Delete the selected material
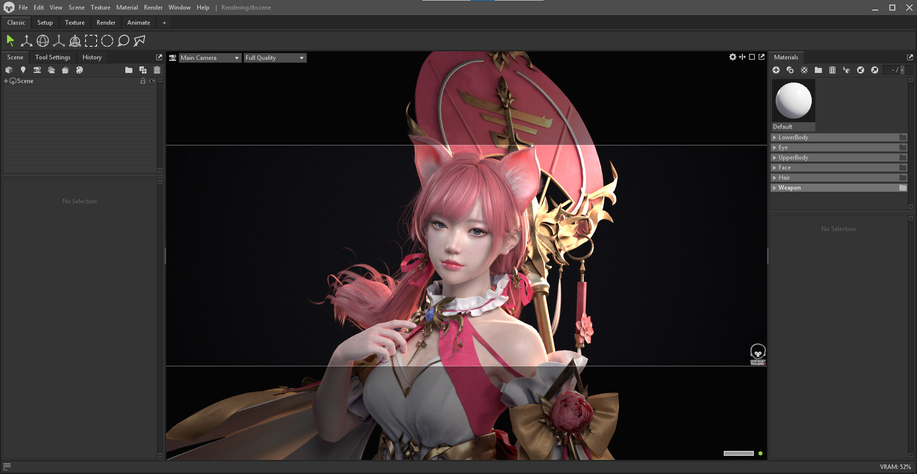Screen dimensions: 917x474 832,70
